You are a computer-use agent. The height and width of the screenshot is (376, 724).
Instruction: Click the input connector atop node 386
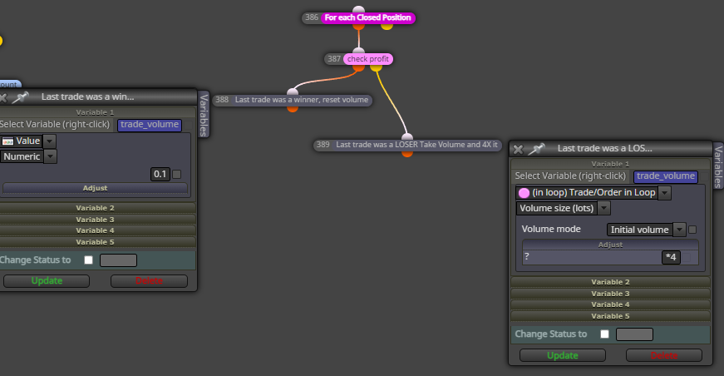coord(359,10)
